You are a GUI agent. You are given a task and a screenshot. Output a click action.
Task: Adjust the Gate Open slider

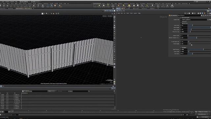tap(199, 54)
